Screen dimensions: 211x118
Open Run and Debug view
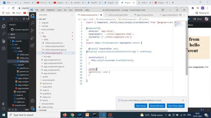click(32, 38)
